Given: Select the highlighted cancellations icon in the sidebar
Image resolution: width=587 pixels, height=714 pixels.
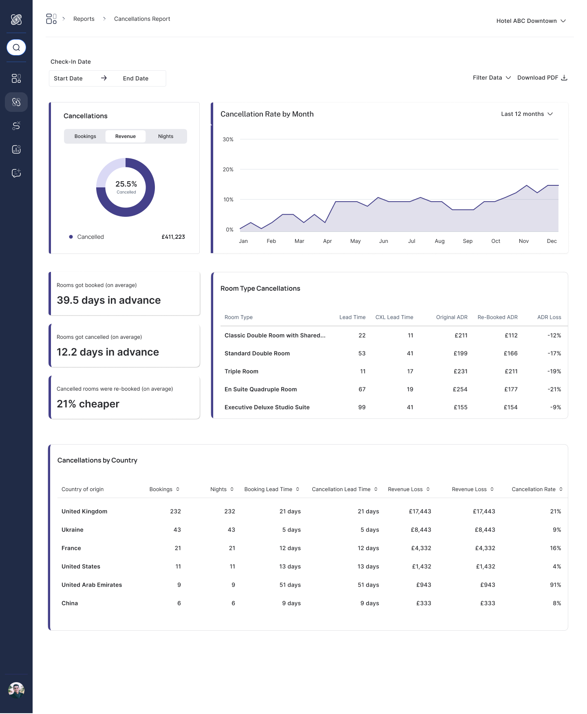Looking at the screenshot, I should 16,102.
